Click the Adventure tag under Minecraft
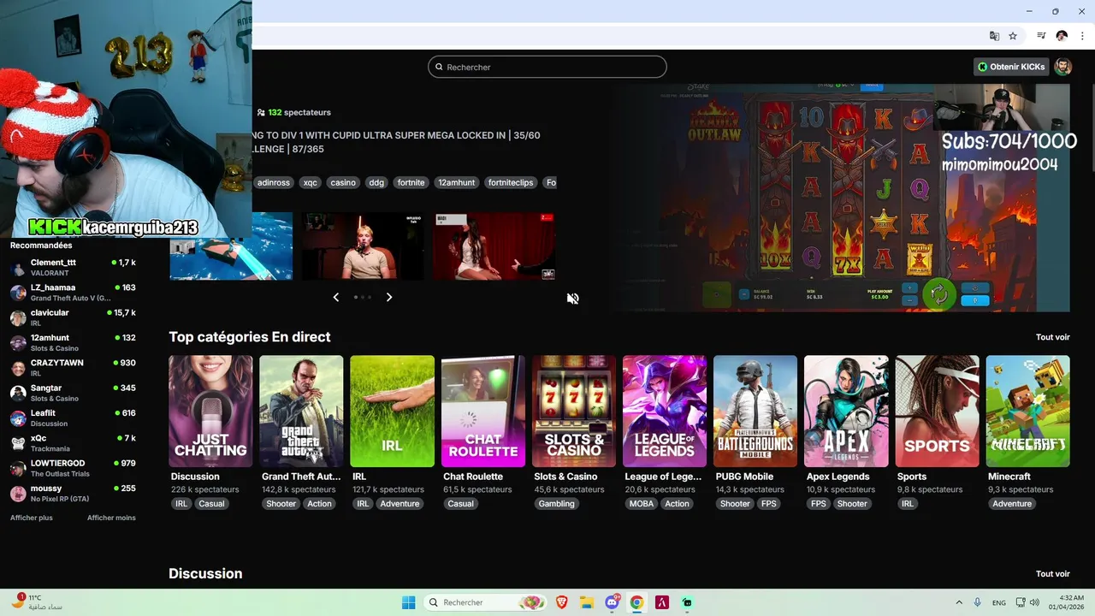The image size is (1095, 616). pyautogui.click(x=1012, y=504)
